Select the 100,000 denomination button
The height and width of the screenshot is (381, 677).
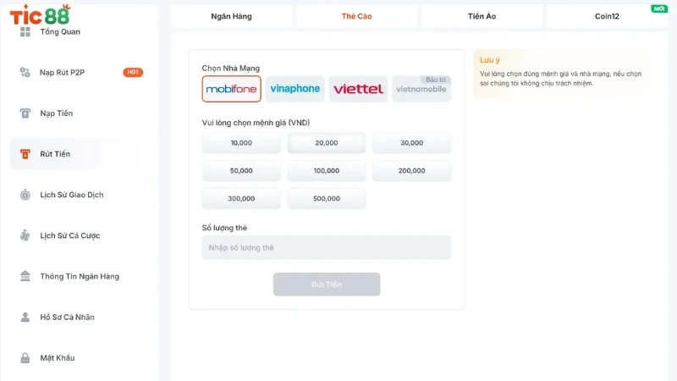coord(327,171)
